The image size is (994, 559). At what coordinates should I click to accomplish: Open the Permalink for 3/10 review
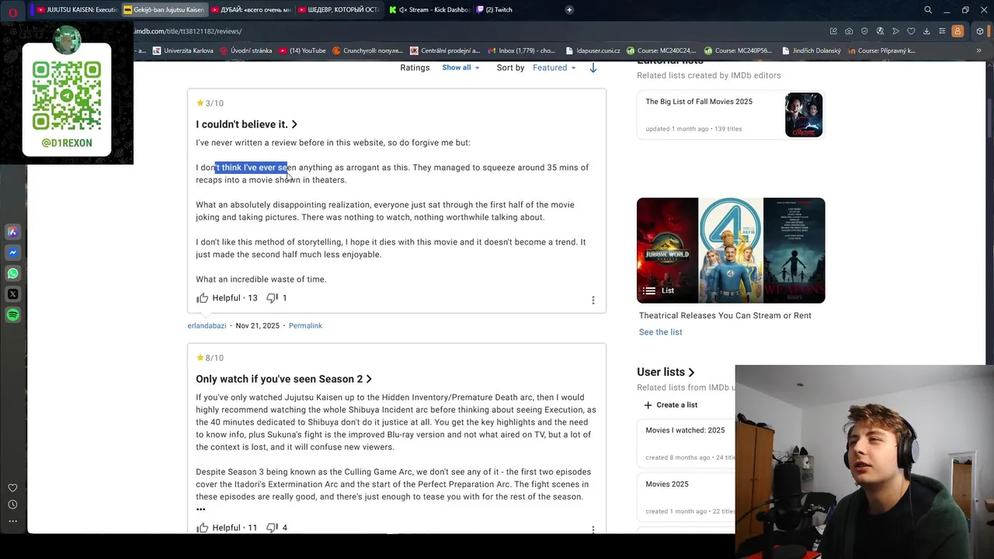(305, 326)
